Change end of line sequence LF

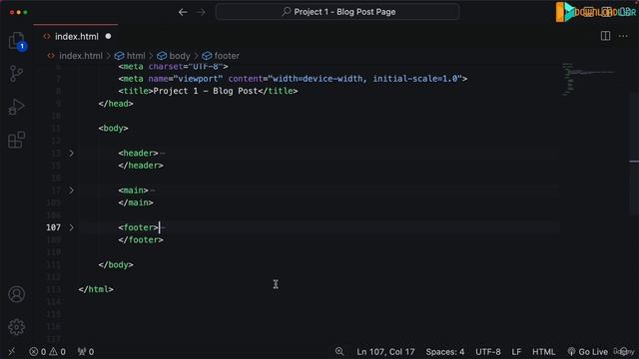point(516,352)
